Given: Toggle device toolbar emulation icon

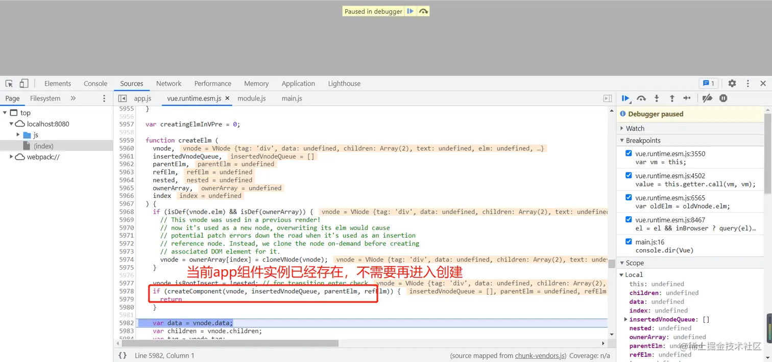Looking at the screenshot, I should coord(24,84).
